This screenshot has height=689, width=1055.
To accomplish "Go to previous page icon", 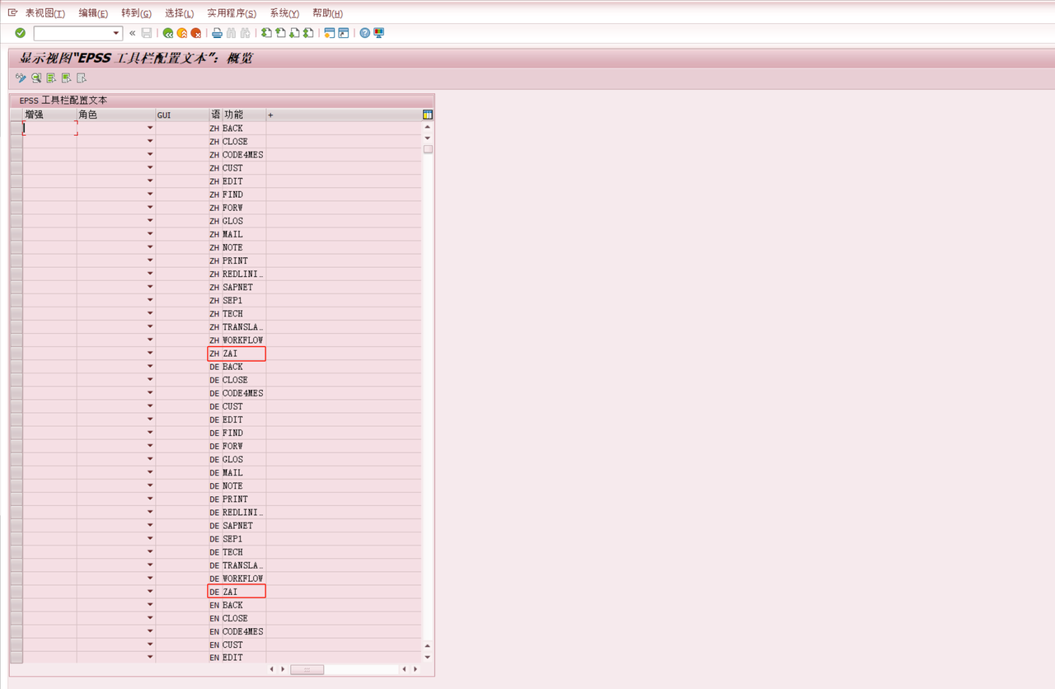I will [x=280, y=33].
